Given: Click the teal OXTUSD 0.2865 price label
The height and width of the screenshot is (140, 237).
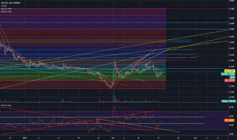Looking at the screenshot, I should click(x=228, y=74).
